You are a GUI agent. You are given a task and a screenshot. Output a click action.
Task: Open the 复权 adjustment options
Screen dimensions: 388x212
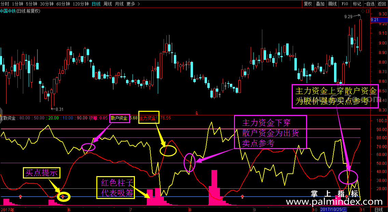pyautogui.click(x=308, y=4)
